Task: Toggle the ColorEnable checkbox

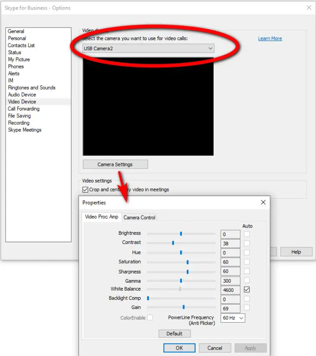Action: (150, 317)
